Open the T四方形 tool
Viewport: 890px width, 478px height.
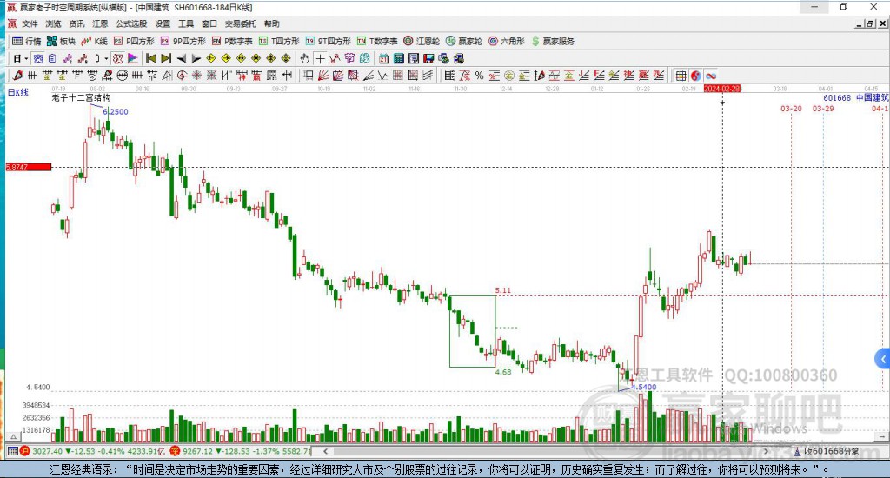tap(279, 41)
